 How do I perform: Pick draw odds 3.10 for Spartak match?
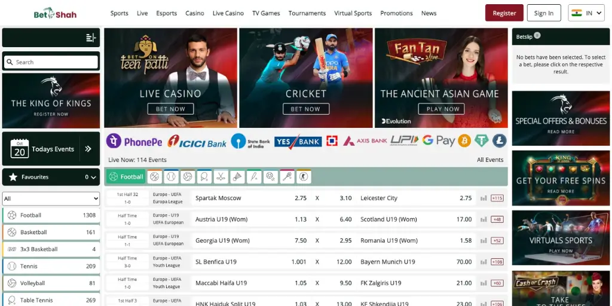click(345, 198)
